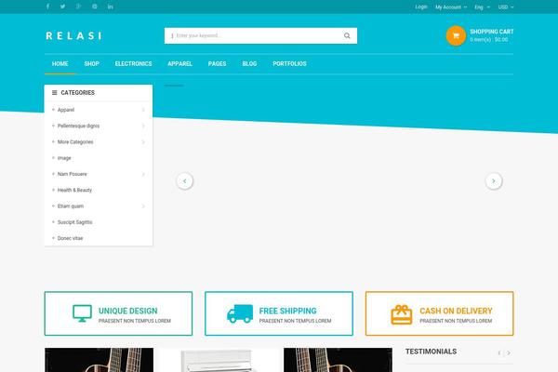
Task: Expand the Pellentesque dignis category arrow
Action: point(143,126)
